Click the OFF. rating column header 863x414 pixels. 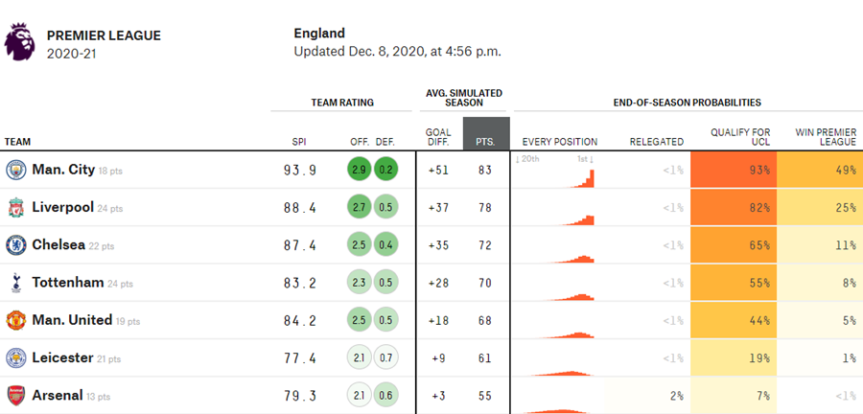pos(360,142)
